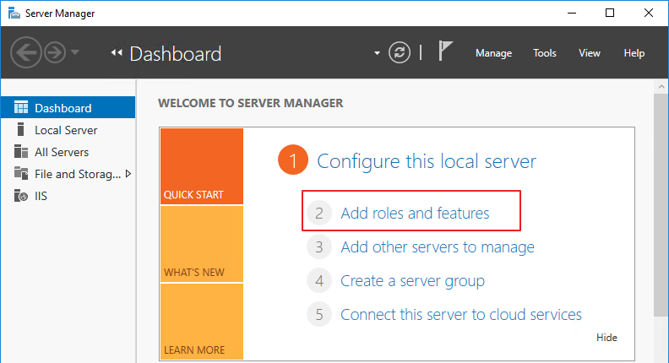Click Add other servers to manage

[437, 247]
